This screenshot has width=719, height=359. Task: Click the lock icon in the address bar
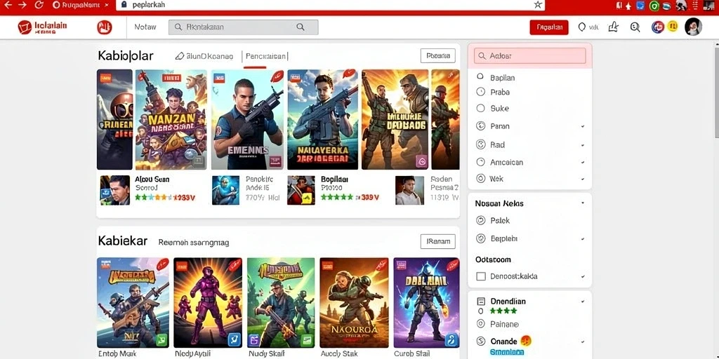point(124,5)
